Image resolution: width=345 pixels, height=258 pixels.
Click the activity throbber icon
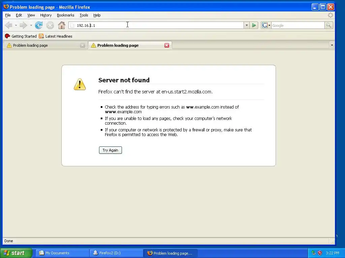330,15
